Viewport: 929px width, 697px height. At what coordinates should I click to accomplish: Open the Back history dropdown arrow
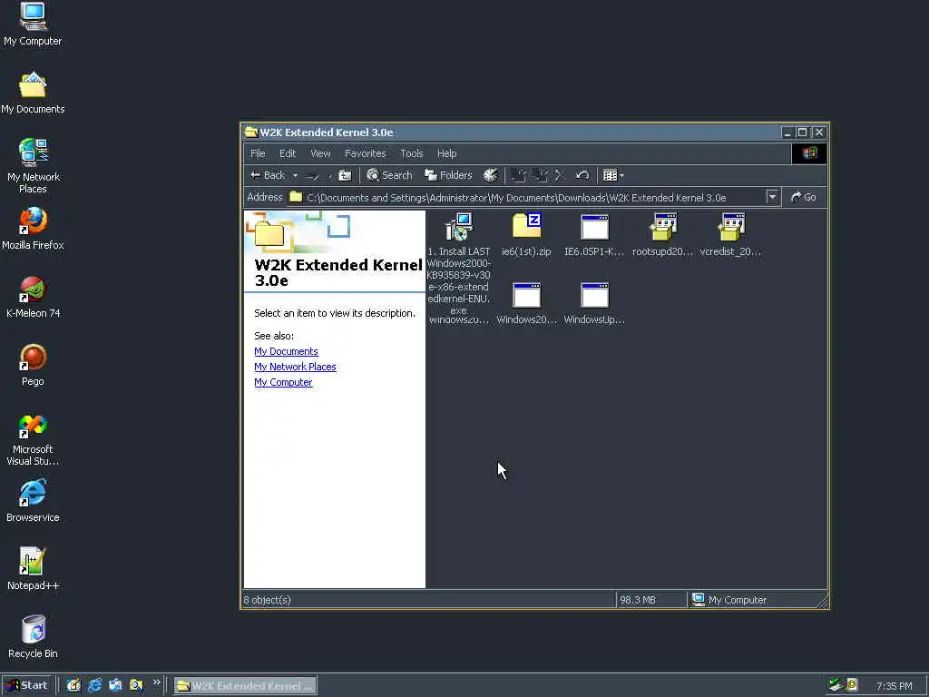295,175
